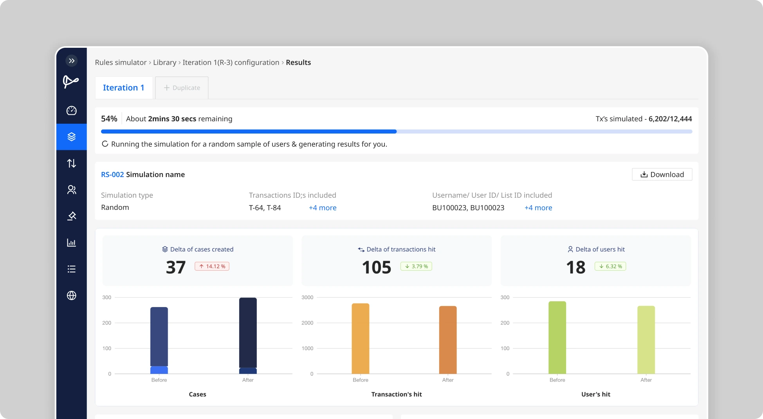Click the 14.12 % increase badge
The image size is (763, 419).
point(212,266)
